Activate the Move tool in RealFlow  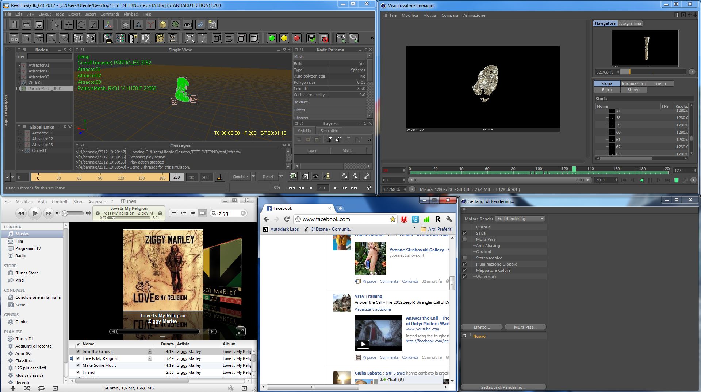tap(69, 25)
